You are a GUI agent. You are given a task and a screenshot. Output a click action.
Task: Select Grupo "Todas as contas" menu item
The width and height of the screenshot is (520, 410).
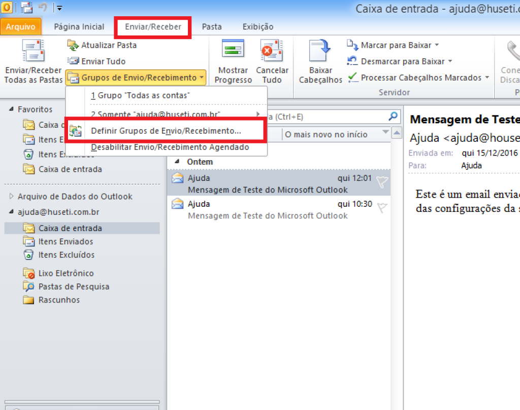tap(167, 95)
